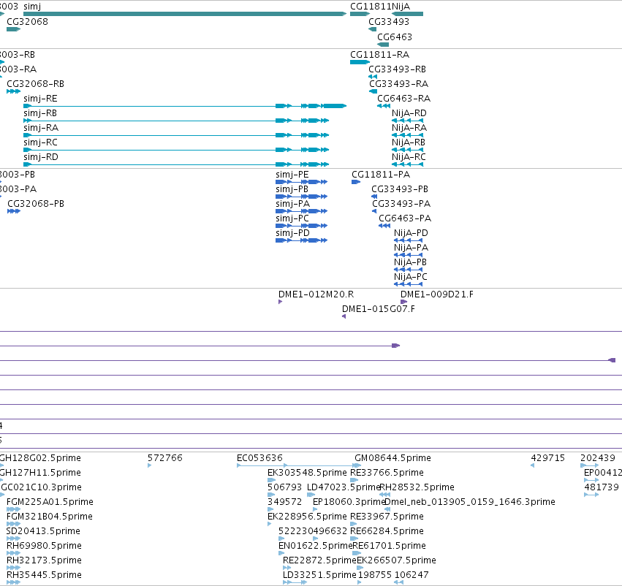Select the NijA-RD transcript
The width and height of the screenshot is (622, 586).
click(407, 121)
